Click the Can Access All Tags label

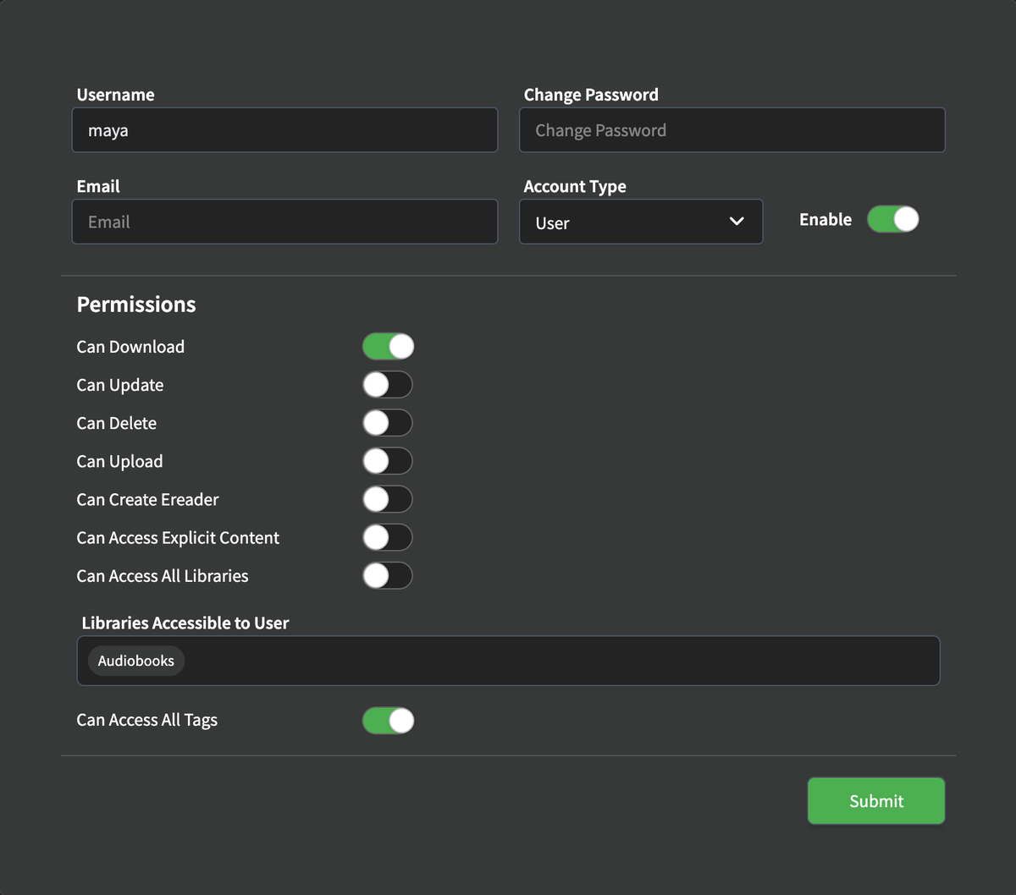(x=147, y=720)
